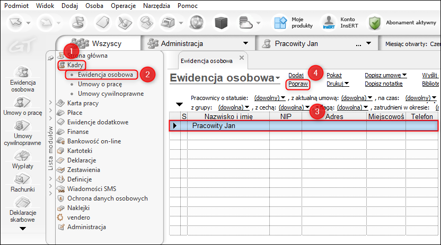This screenshot has height=245, width=441.
Task: Click the cloud server toolbar icon
Action: 245,22
